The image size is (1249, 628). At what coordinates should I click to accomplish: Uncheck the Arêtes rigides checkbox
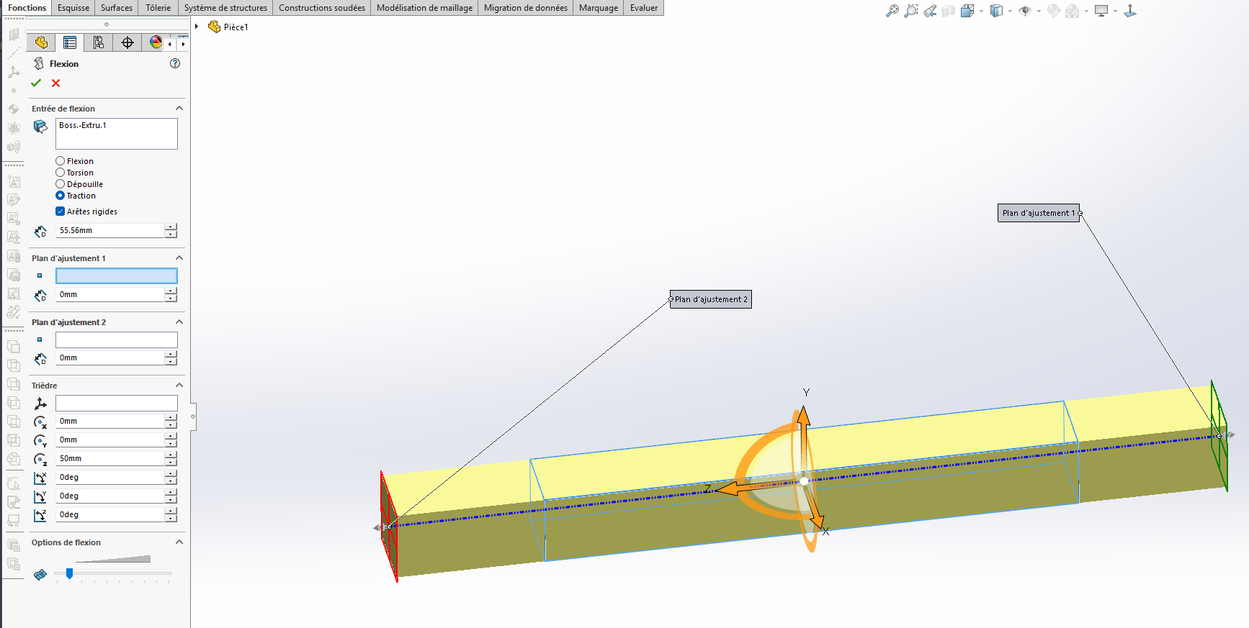pos(61,211)
